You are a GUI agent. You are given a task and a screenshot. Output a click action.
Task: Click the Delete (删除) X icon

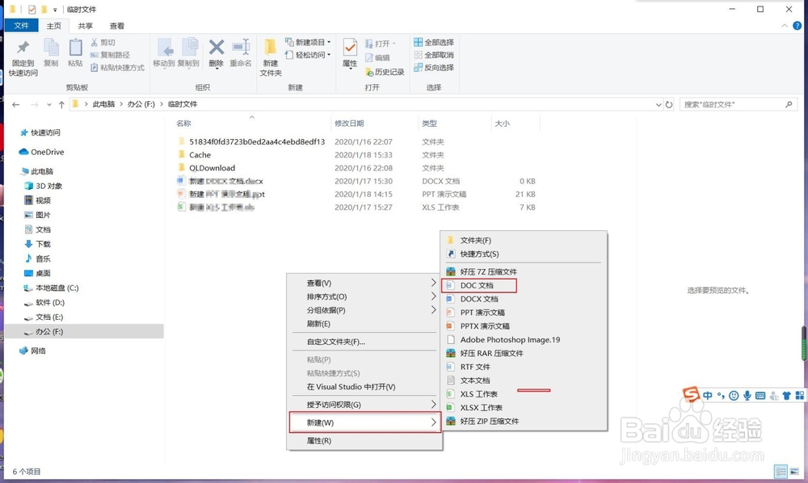(x=217, y=48)
